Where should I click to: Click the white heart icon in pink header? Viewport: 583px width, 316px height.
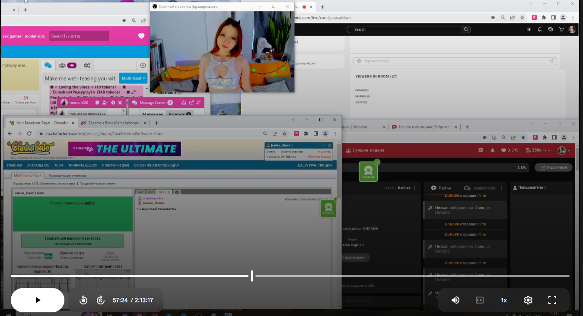[x=141, y=36]
